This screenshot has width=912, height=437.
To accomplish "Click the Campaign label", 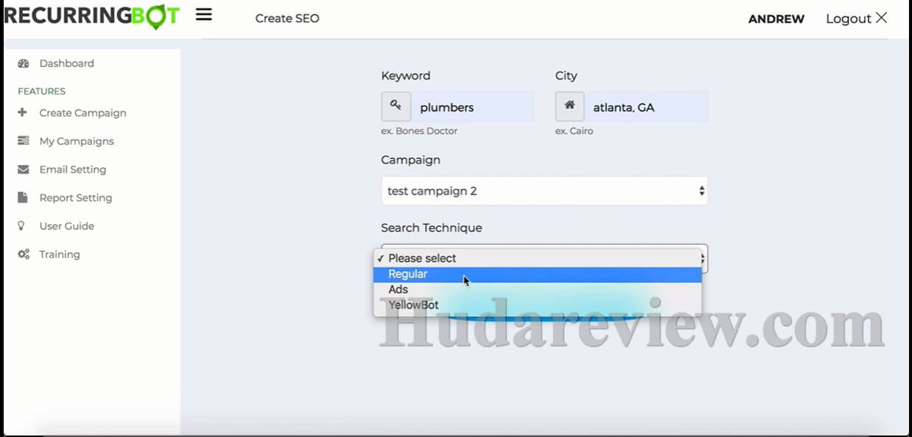I will click(410, 160).
